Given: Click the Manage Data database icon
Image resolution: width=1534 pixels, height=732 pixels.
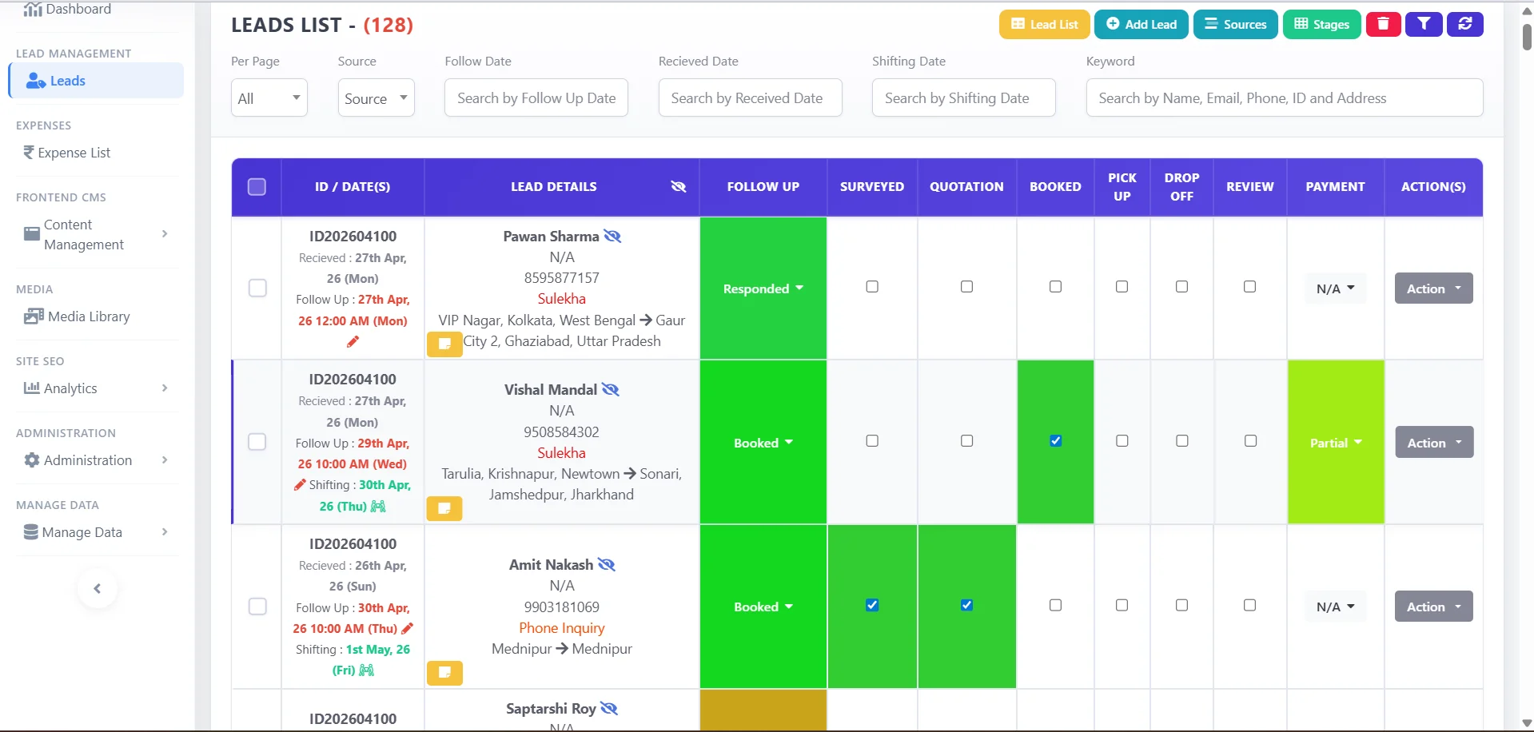Looking at the screenshot, I should (x=31, y=532).
